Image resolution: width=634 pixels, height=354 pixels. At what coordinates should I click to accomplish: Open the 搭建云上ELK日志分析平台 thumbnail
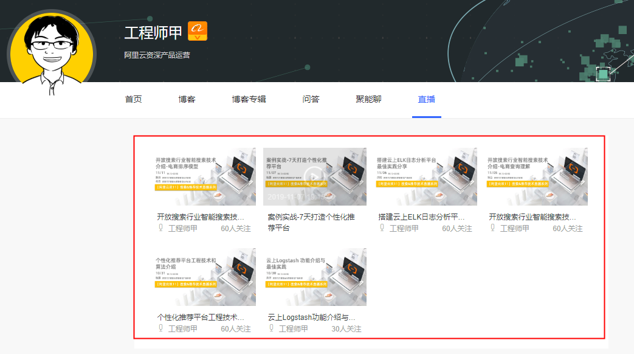click(426, 176)
